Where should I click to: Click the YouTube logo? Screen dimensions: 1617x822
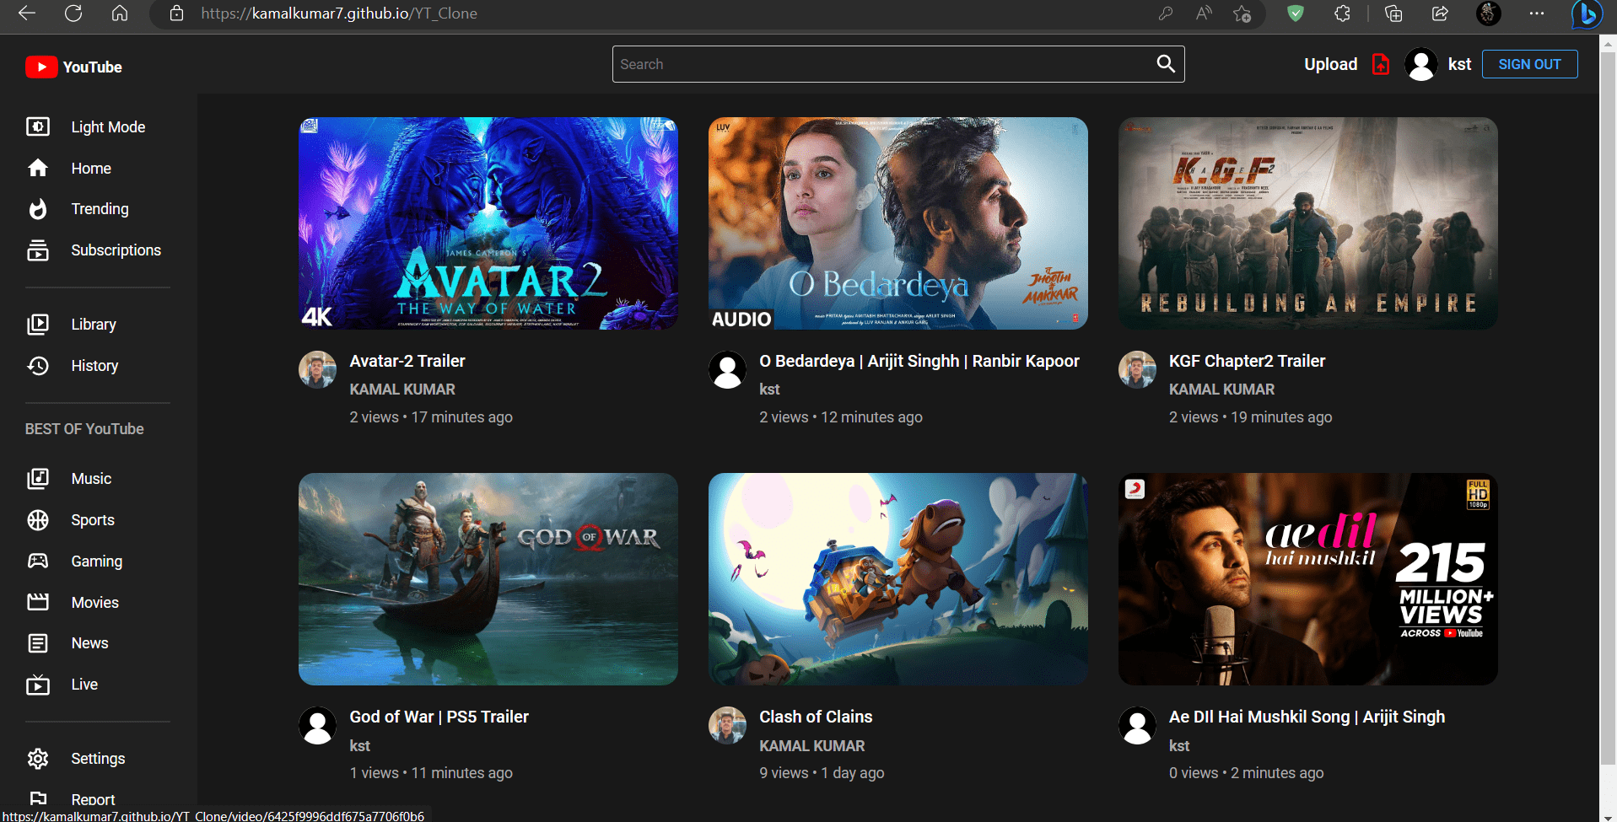[73, 67]
